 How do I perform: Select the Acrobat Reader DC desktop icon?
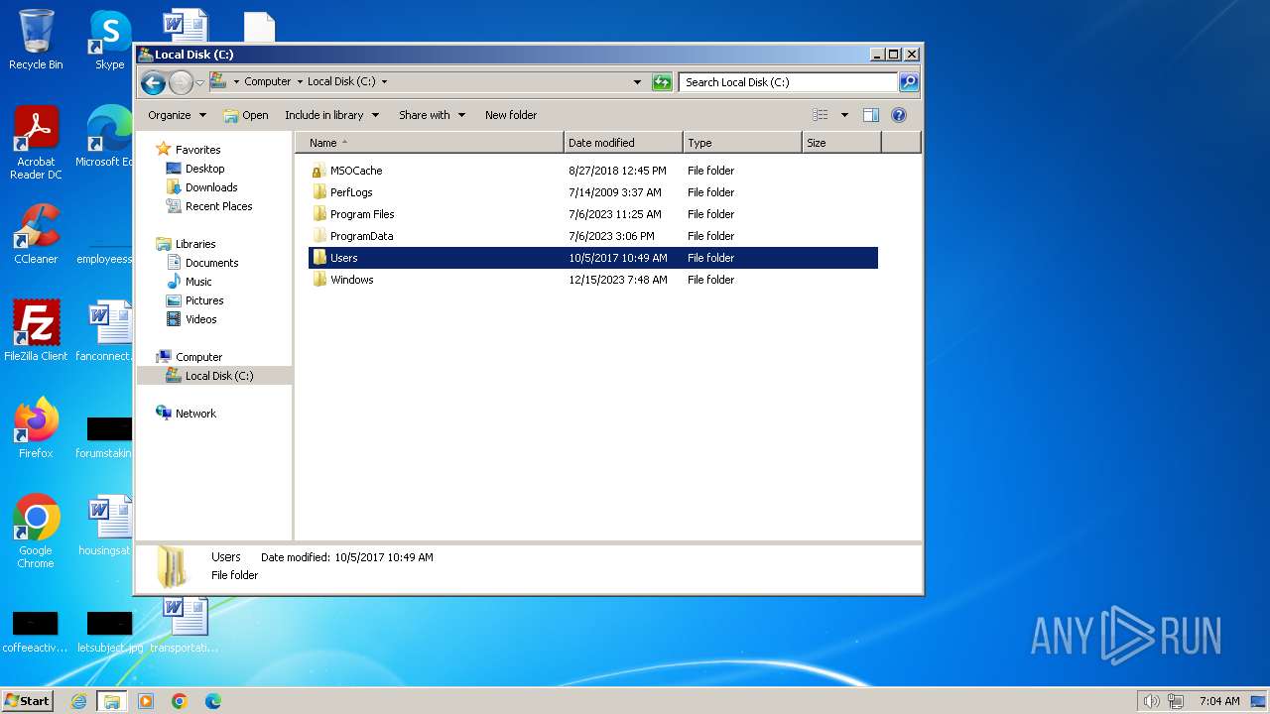[36, 143]
